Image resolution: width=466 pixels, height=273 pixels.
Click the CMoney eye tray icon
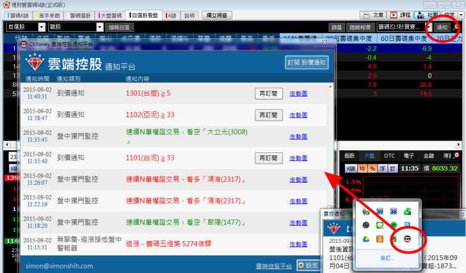tap(407, 239)
